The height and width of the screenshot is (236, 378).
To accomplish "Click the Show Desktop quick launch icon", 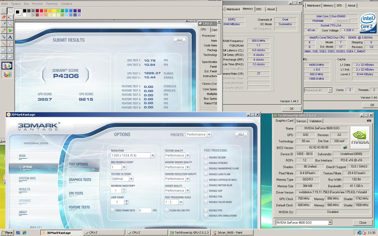I will click(18, 232).
